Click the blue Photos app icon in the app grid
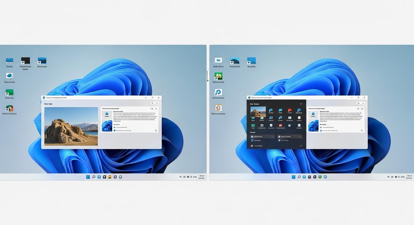 coord(271,110)
